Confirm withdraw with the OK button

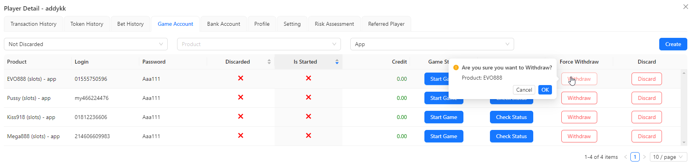(545, 90)
